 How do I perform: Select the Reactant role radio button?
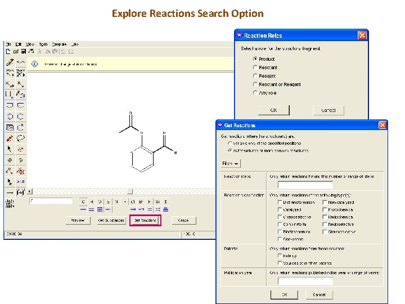coord(255,68)
